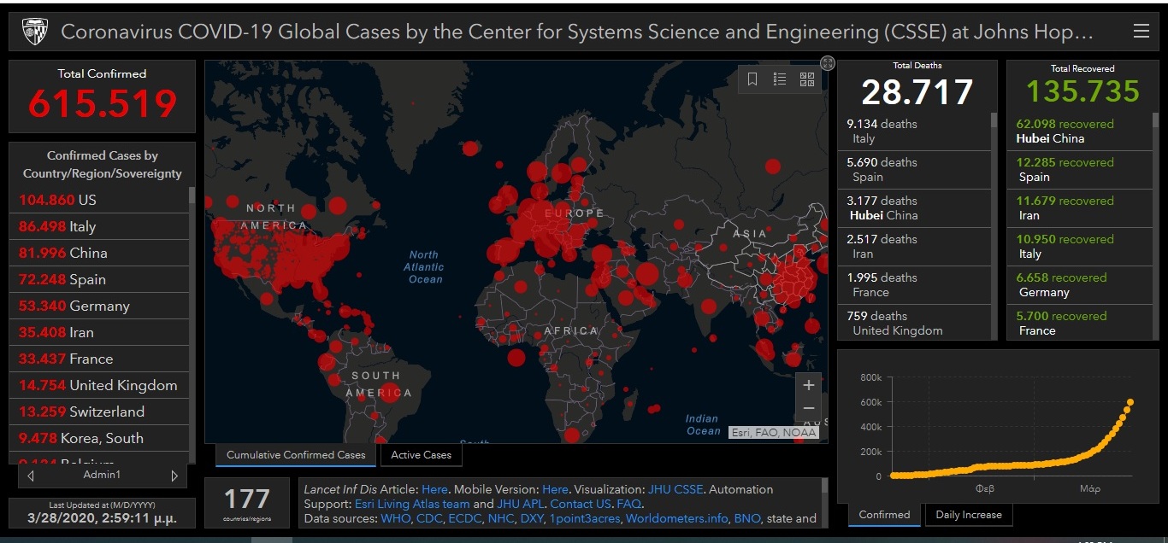Open the JHU CSSE link
1168x543 pixels.
677,489
